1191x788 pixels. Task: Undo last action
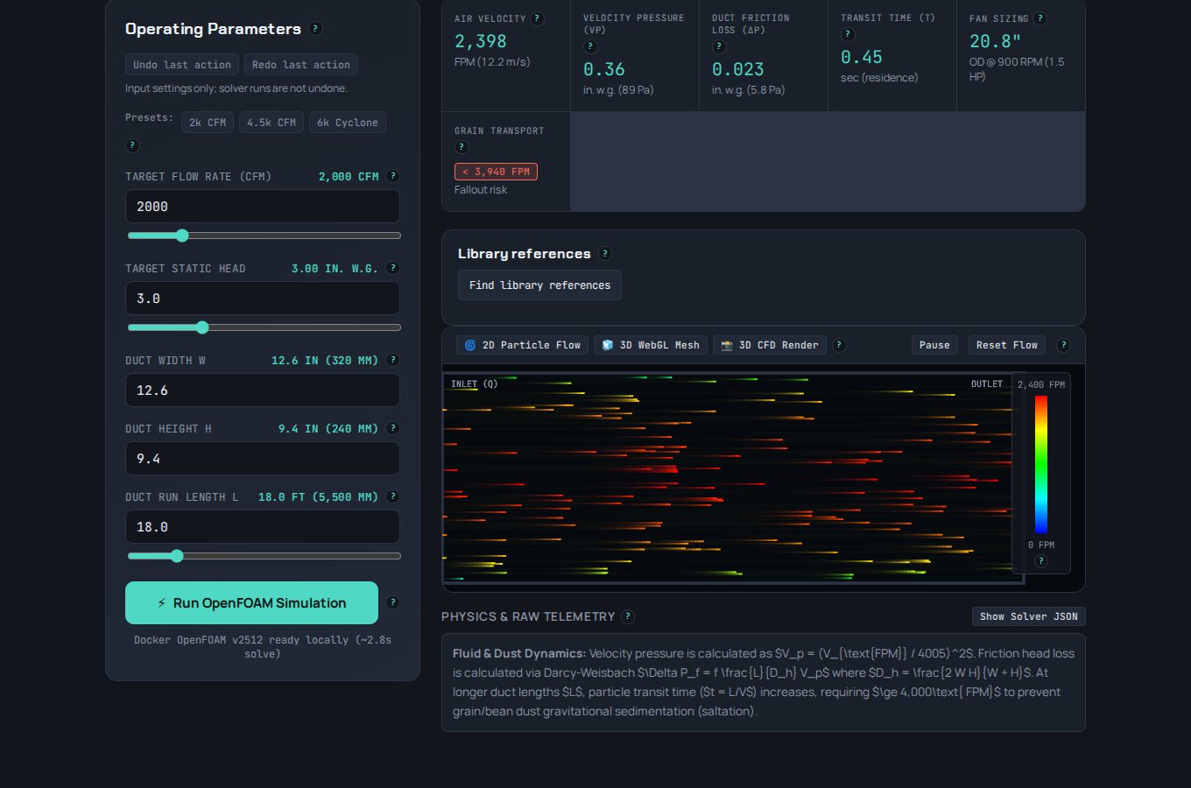(x=182, y=65)
